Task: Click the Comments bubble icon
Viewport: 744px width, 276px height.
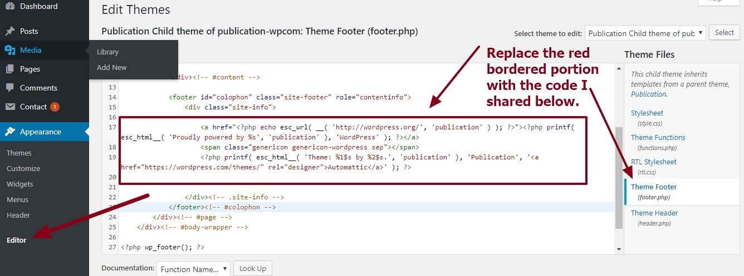Action: click(10, 88)
